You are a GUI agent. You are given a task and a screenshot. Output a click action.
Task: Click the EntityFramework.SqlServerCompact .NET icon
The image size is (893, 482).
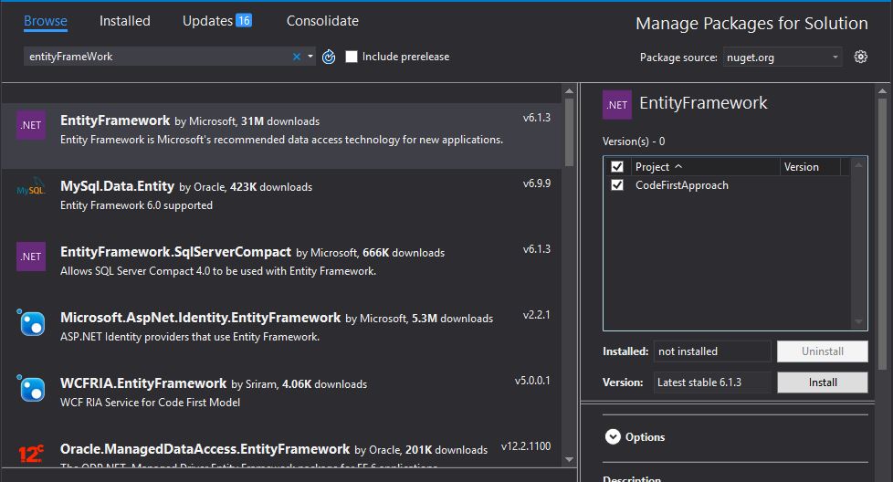pos(31,257)
